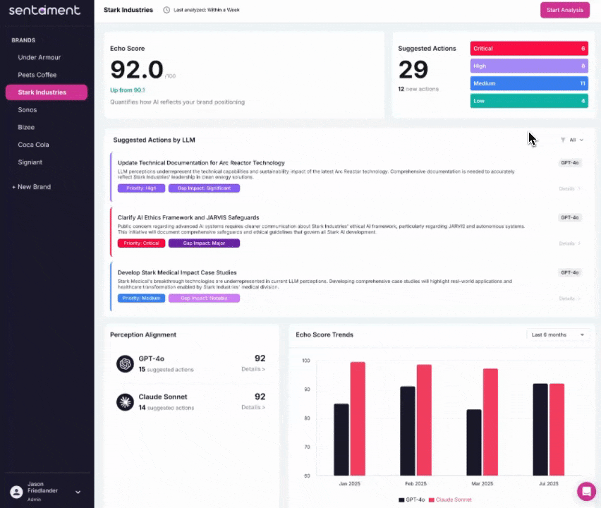
Task: Click 'Develop Stark Medical Impact Case Studies' title
Action: pos(177,272)
